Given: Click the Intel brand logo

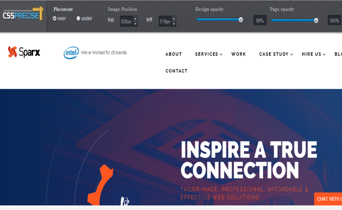Looking at the screenshot, I should [71, 53].
